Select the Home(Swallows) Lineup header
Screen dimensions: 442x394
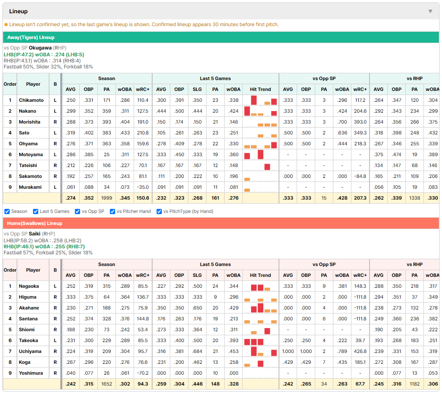[221, 223]
